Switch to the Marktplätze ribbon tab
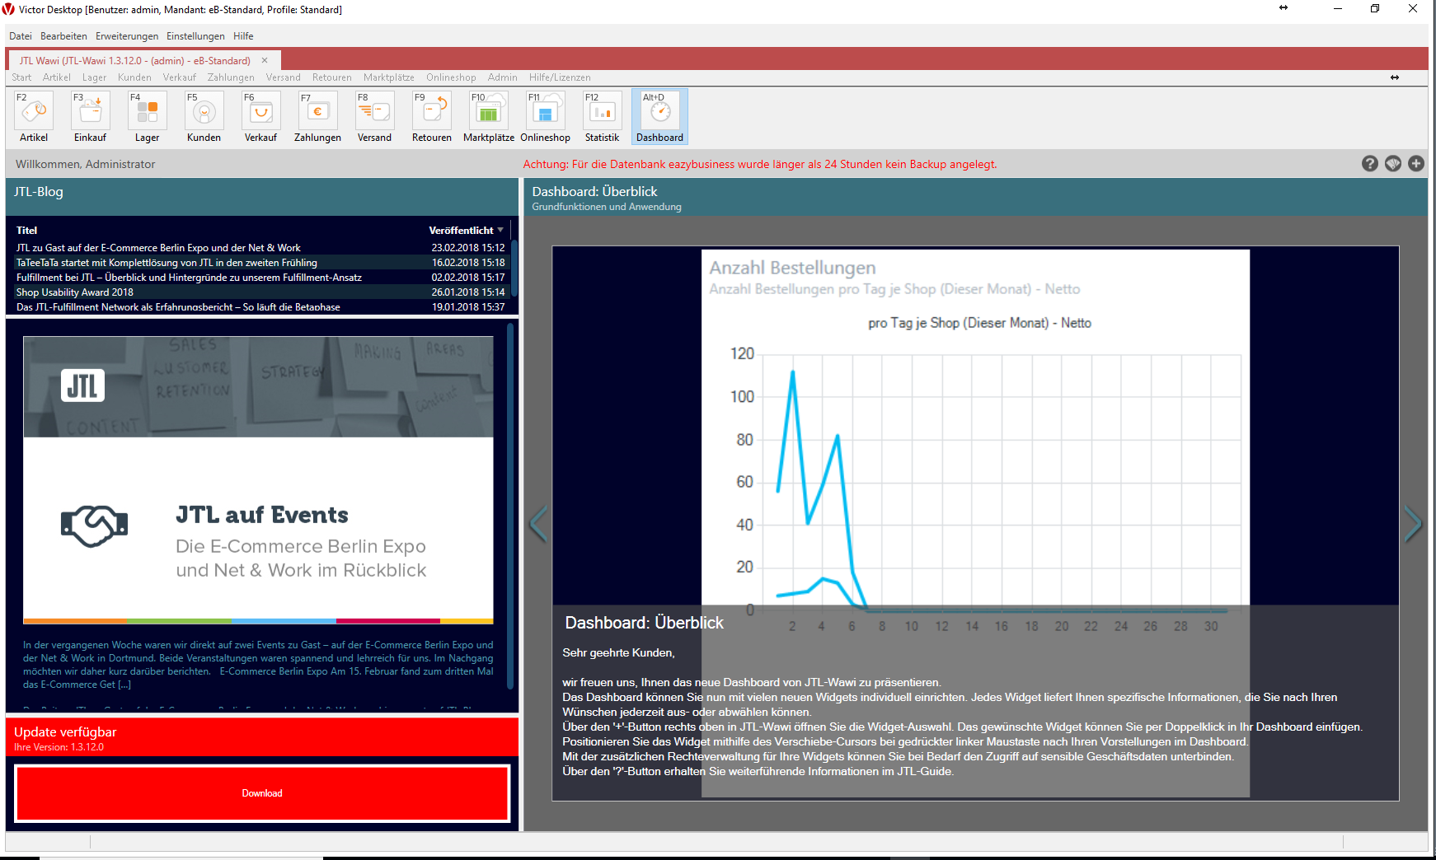The width and height of the screenshot is (1436, 860). pyautogui.click(x=388, y=77)
